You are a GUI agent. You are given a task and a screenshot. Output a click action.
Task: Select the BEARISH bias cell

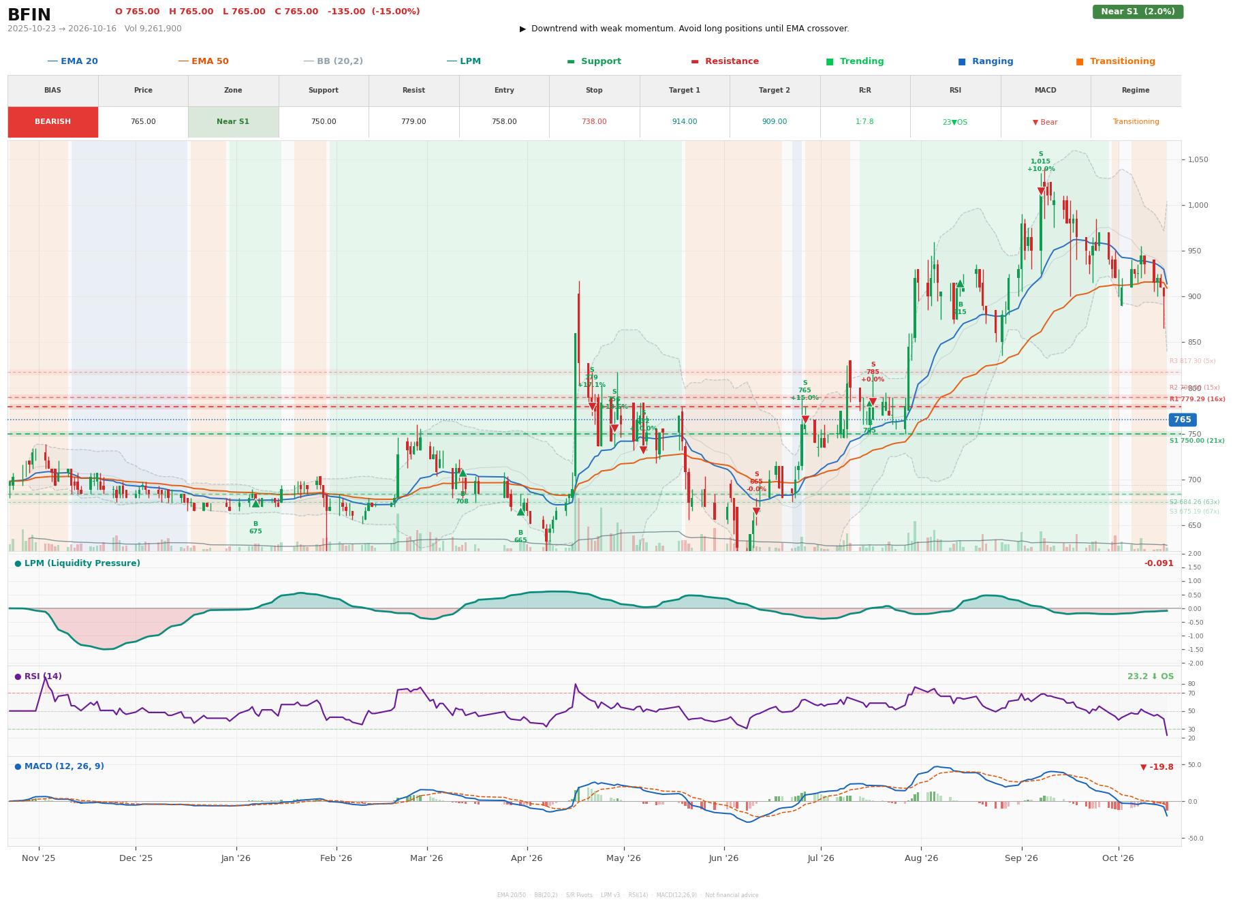point(53,122)
